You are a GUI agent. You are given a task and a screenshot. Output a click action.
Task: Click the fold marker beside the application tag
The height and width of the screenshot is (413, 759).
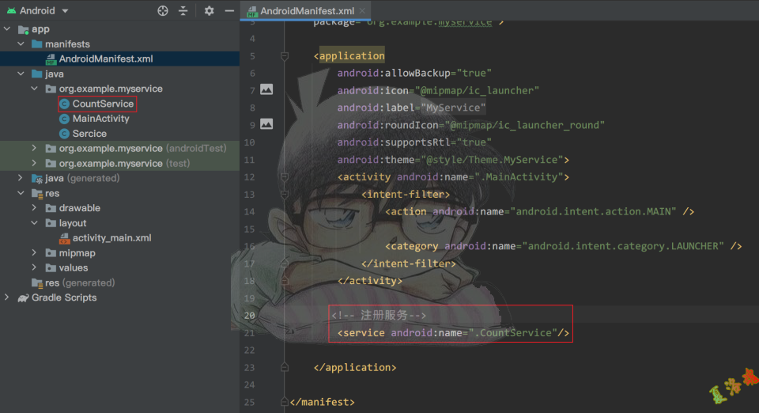tap(285, 56)
